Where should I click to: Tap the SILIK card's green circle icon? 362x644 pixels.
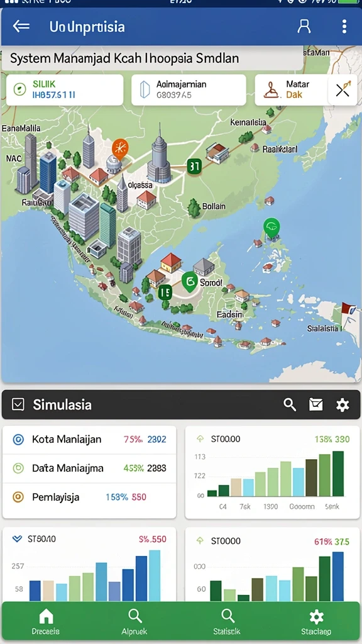coord(19,89)
